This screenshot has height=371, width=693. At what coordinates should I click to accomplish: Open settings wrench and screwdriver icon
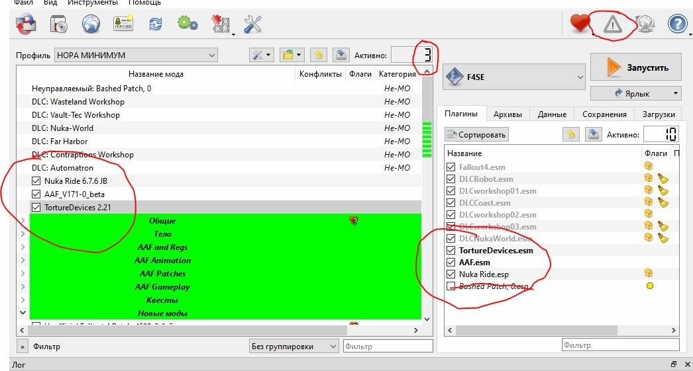pos(253,24)
